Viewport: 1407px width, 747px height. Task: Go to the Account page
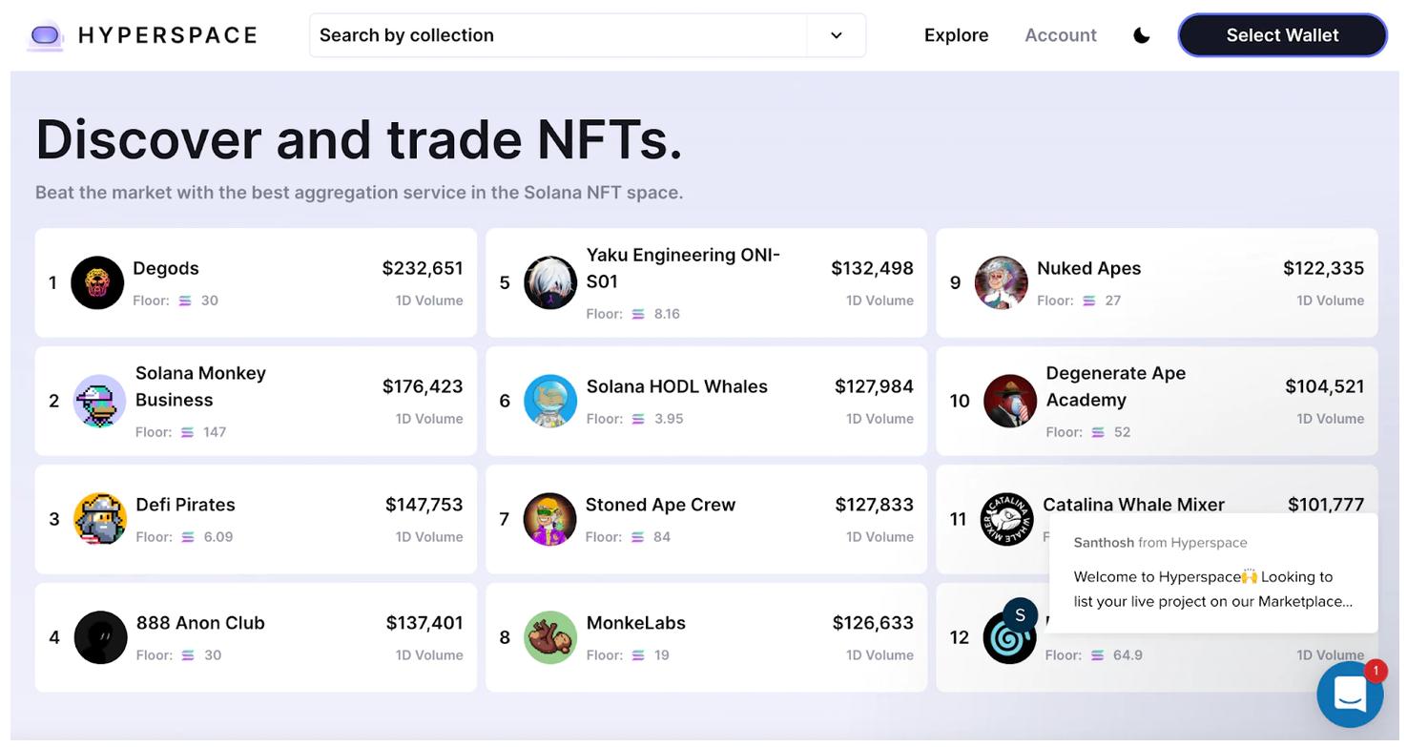(1060, 35)
